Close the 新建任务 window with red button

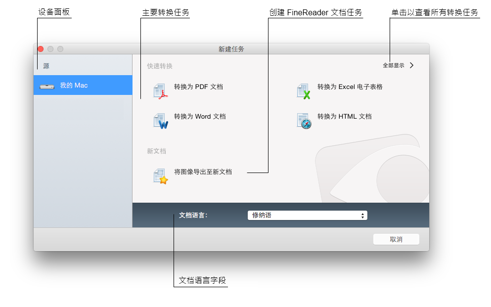[41, 49]
